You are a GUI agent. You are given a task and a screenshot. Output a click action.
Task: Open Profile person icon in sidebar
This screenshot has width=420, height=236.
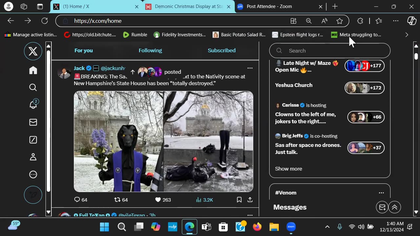tap(33, 157)
